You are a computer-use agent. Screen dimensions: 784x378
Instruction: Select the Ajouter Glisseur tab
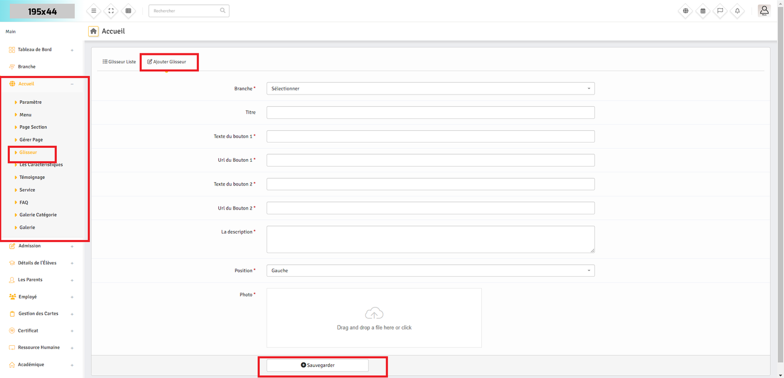tap(167, 62)
